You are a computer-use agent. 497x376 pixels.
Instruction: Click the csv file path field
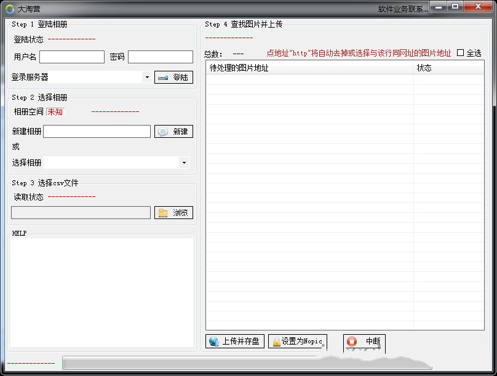pos(81,213)
